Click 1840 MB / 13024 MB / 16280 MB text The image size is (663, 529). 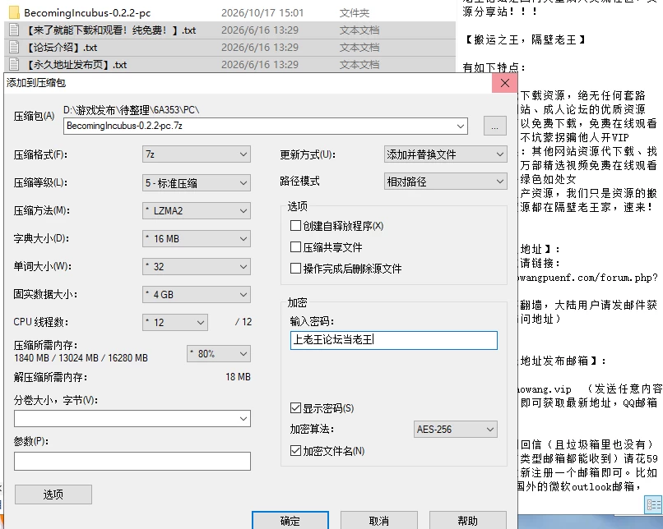coord(81,358)
